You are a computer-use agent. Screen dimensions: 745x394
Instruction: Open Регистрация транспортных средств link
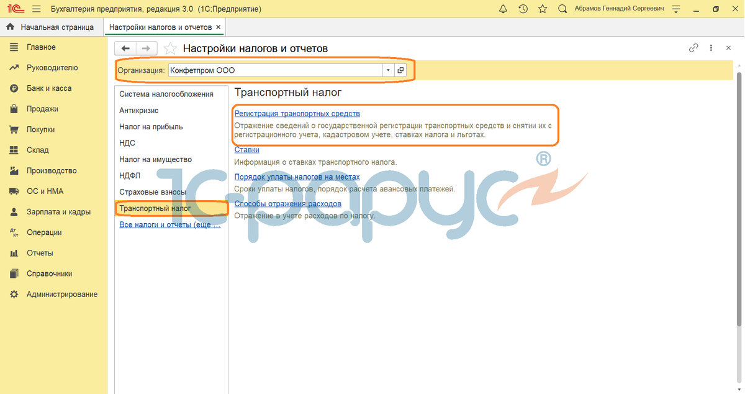click(x=297, y=114)
